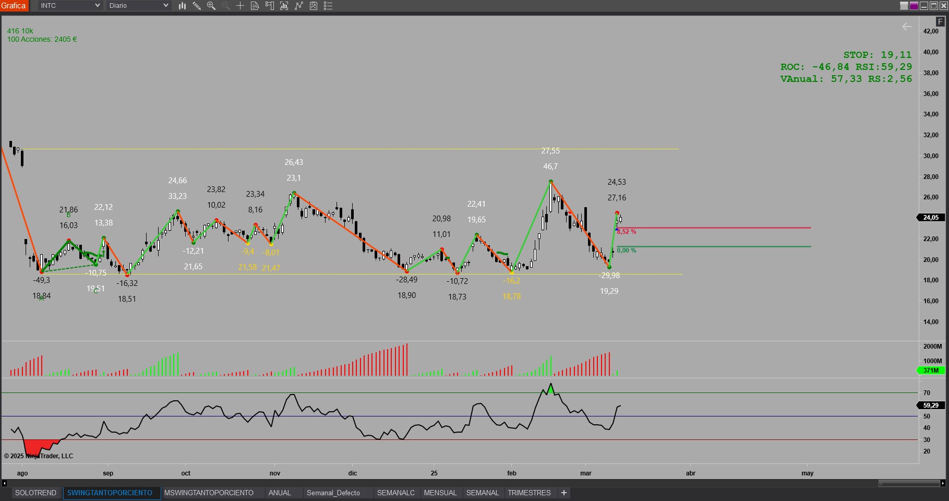This screenshot has height=501, width=949.
Task: Switch to the SOLOTREND tab
Action: (36, 493)
